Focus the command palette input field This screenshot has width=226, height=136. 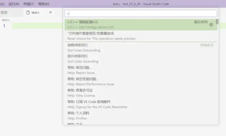141,14
